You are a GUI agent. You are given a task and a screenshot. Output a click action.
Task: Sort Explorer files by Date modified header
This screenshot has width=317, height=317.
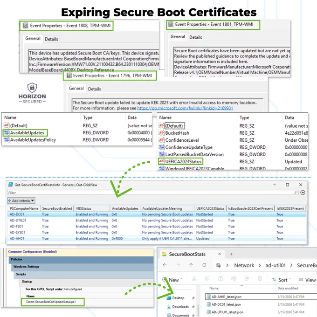point(288,288)
